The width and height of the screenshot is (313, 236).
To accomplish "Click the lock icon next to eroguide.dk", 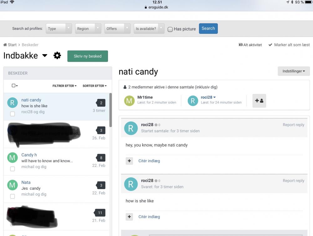I will click(146, 7).
